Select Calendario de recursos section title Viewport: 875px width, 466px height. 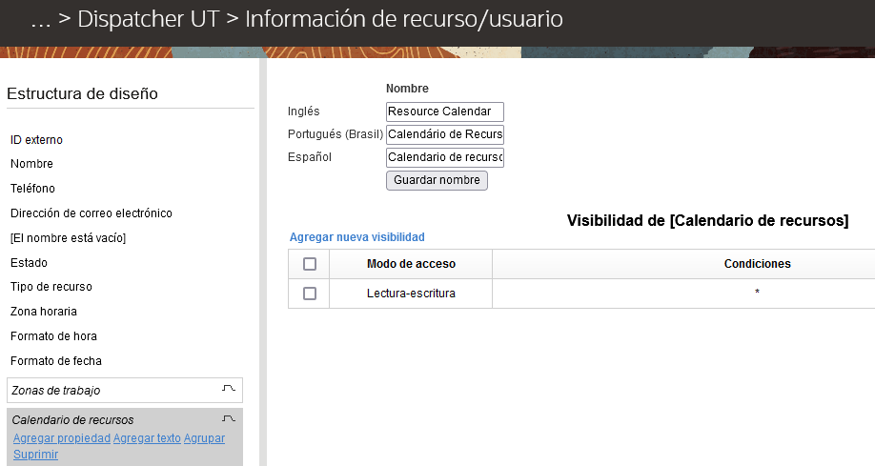(72, 419)
